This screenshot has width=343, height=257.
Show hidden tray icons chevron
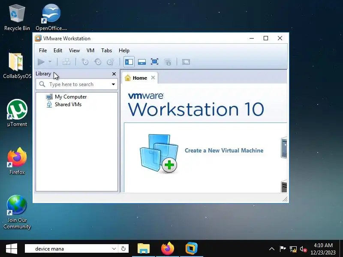[272, 249]
